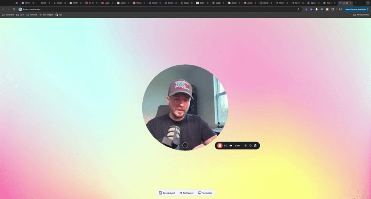Close the Retell tab
371x199 pixels.
coord(49,3)
